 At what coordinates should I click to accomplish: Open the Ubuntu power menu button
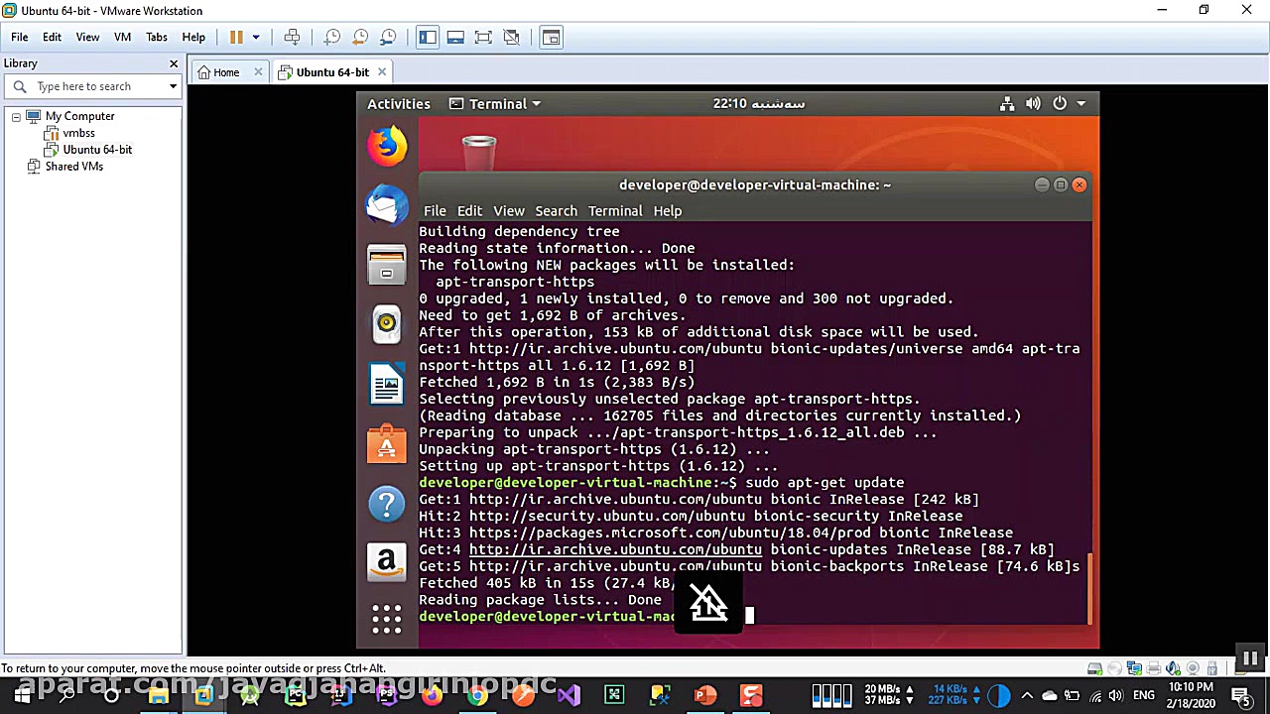coord(1059,103)
